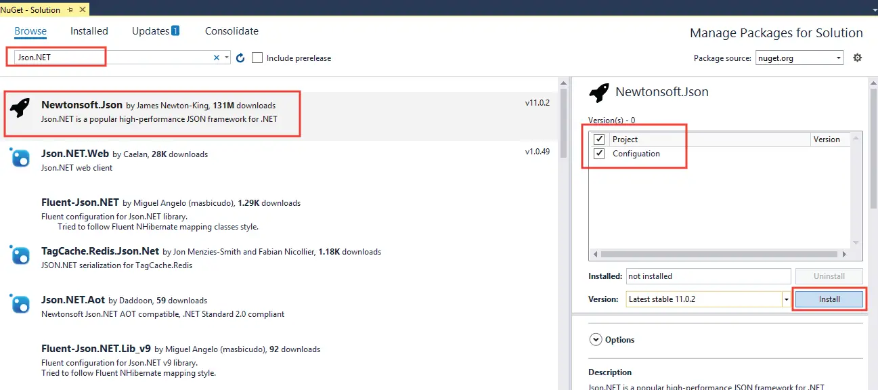Click the Installed version field
The width and height of the screenshot is (878, 390).
[x=708, y=276]
